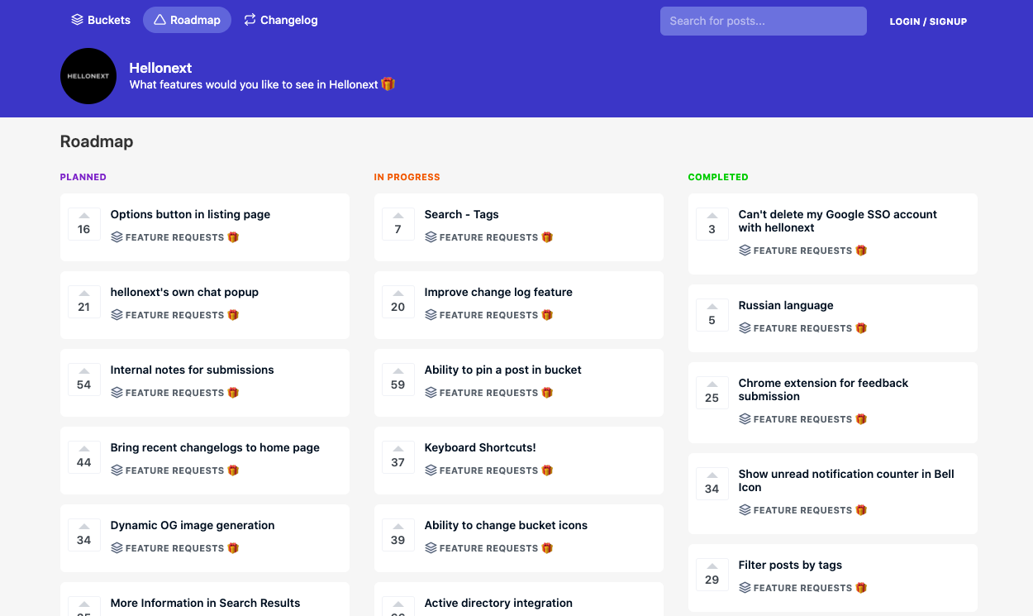The image size is (1033, 616).
Task: Open 'Options button in listing page' post
Action: click(190, 214)
